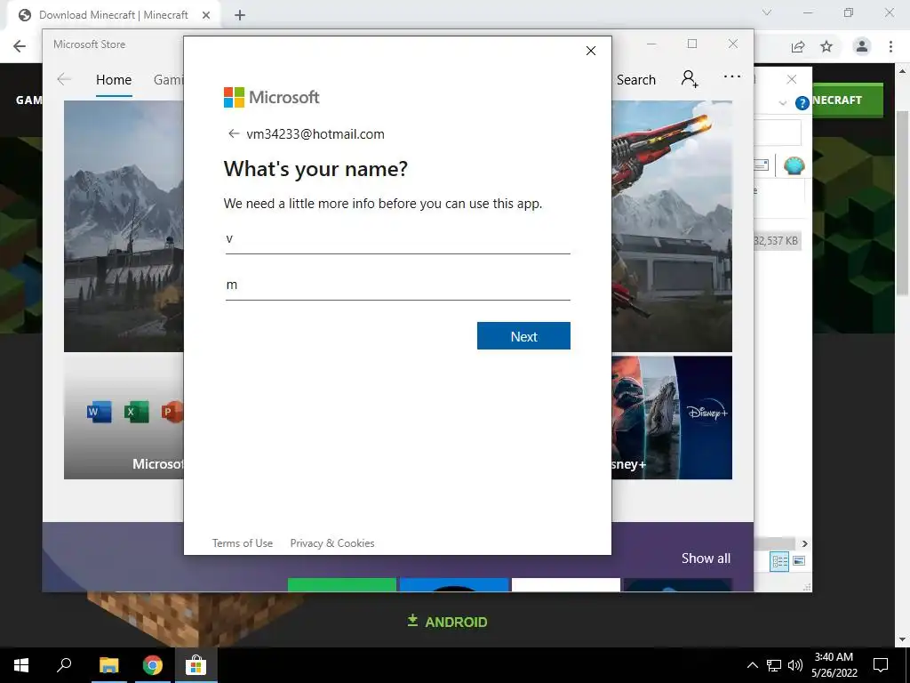Screen dimensions: 910x683
Task: Click the Microsoft Store taskbar icon
Action: [x=196, y=665]
